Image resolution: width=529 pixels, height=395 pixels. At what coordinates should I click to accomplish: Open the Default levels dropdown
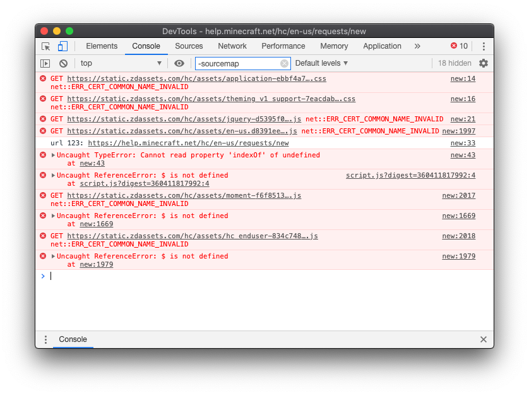click(321, 63)
